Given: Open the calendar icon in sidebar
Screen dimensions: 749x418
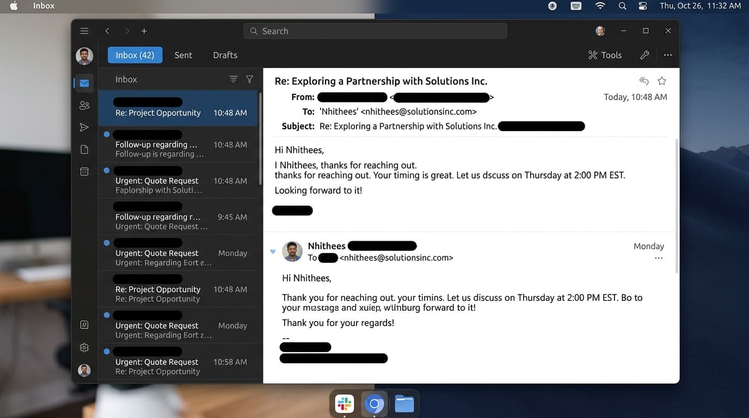Looking at the screenshot, I should coord(84,171).
